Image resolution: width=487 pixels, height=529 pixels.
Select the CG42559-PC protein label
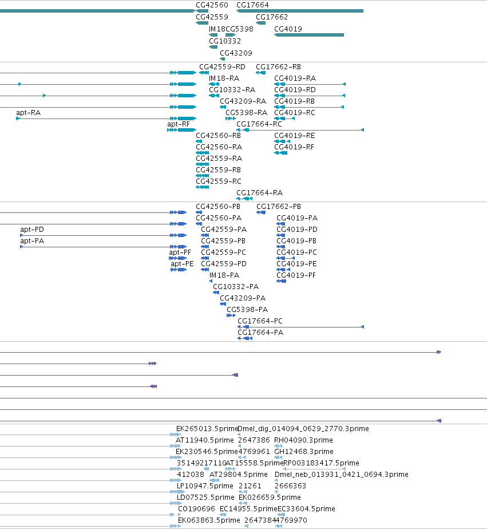[x=223, y=252]
